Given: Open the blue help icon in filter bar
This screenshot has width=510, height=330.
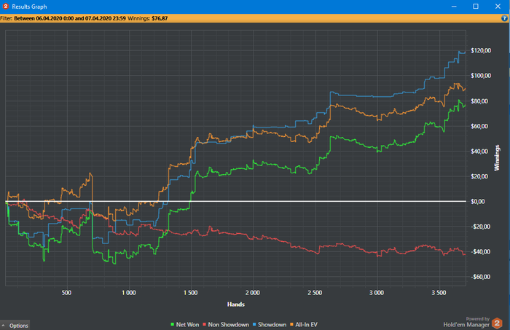Looking at the screenshot, I should click(x=504, y=18).
